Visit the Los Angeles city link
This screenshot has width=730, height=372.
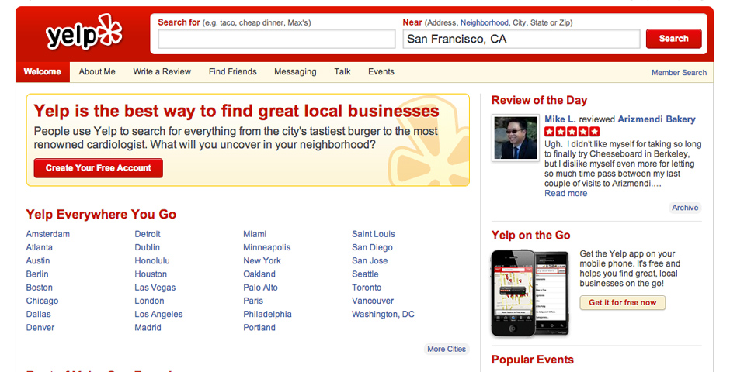(158, 315)
